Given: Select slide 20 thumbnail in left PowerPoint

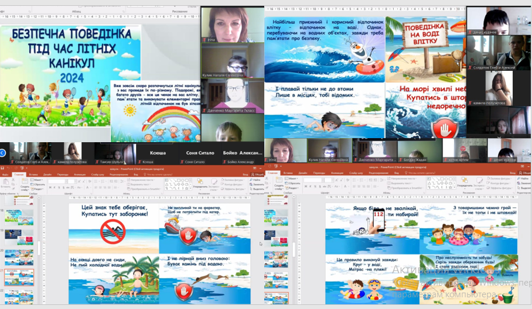Looking at the screenshot, I should tap(19, 257).
